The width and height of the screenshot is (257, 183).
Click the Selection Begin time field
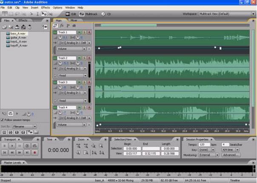(x=132, y=149)
